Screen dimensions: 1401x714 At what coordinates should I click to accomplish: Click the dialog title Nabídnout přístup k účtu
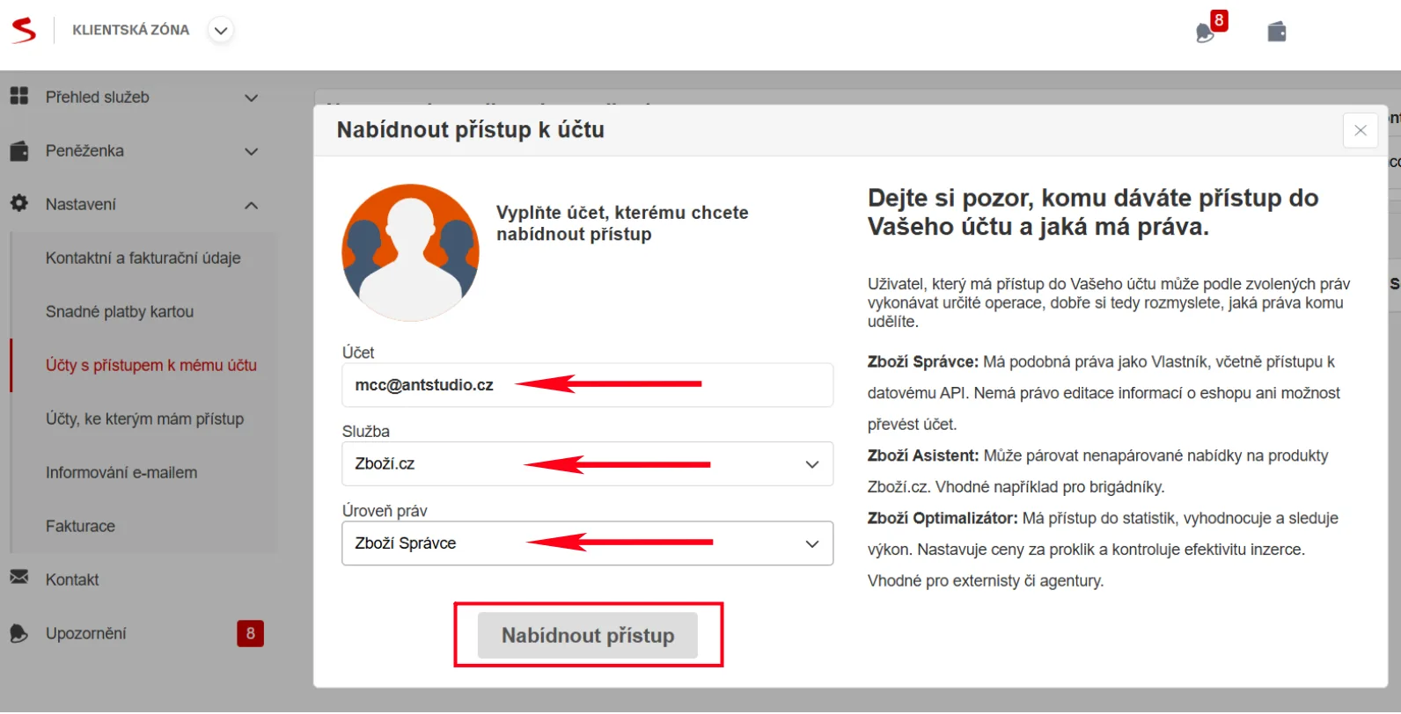(x=471, y=129)
